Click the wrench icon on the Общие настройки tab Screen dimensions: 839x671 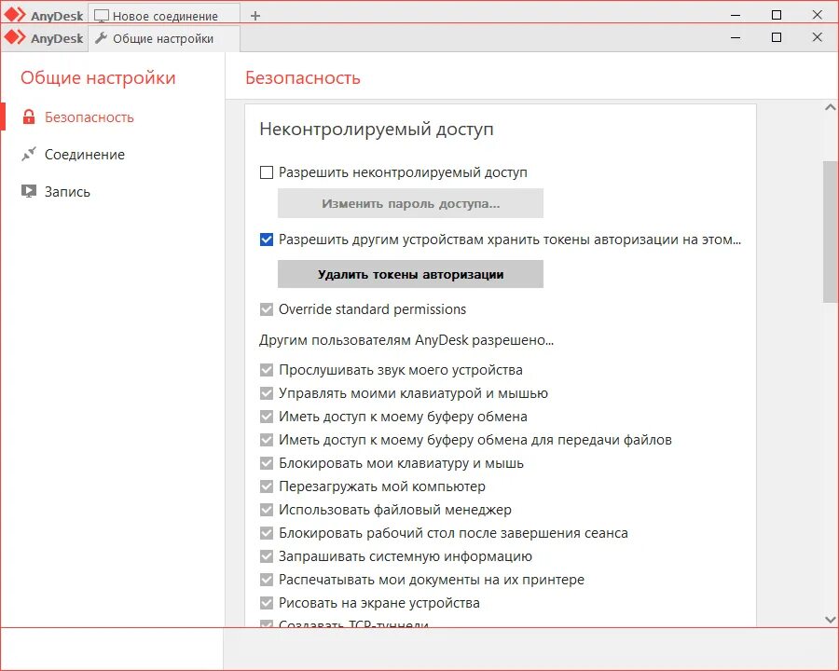pyautogui.click(x=101, y=38)
